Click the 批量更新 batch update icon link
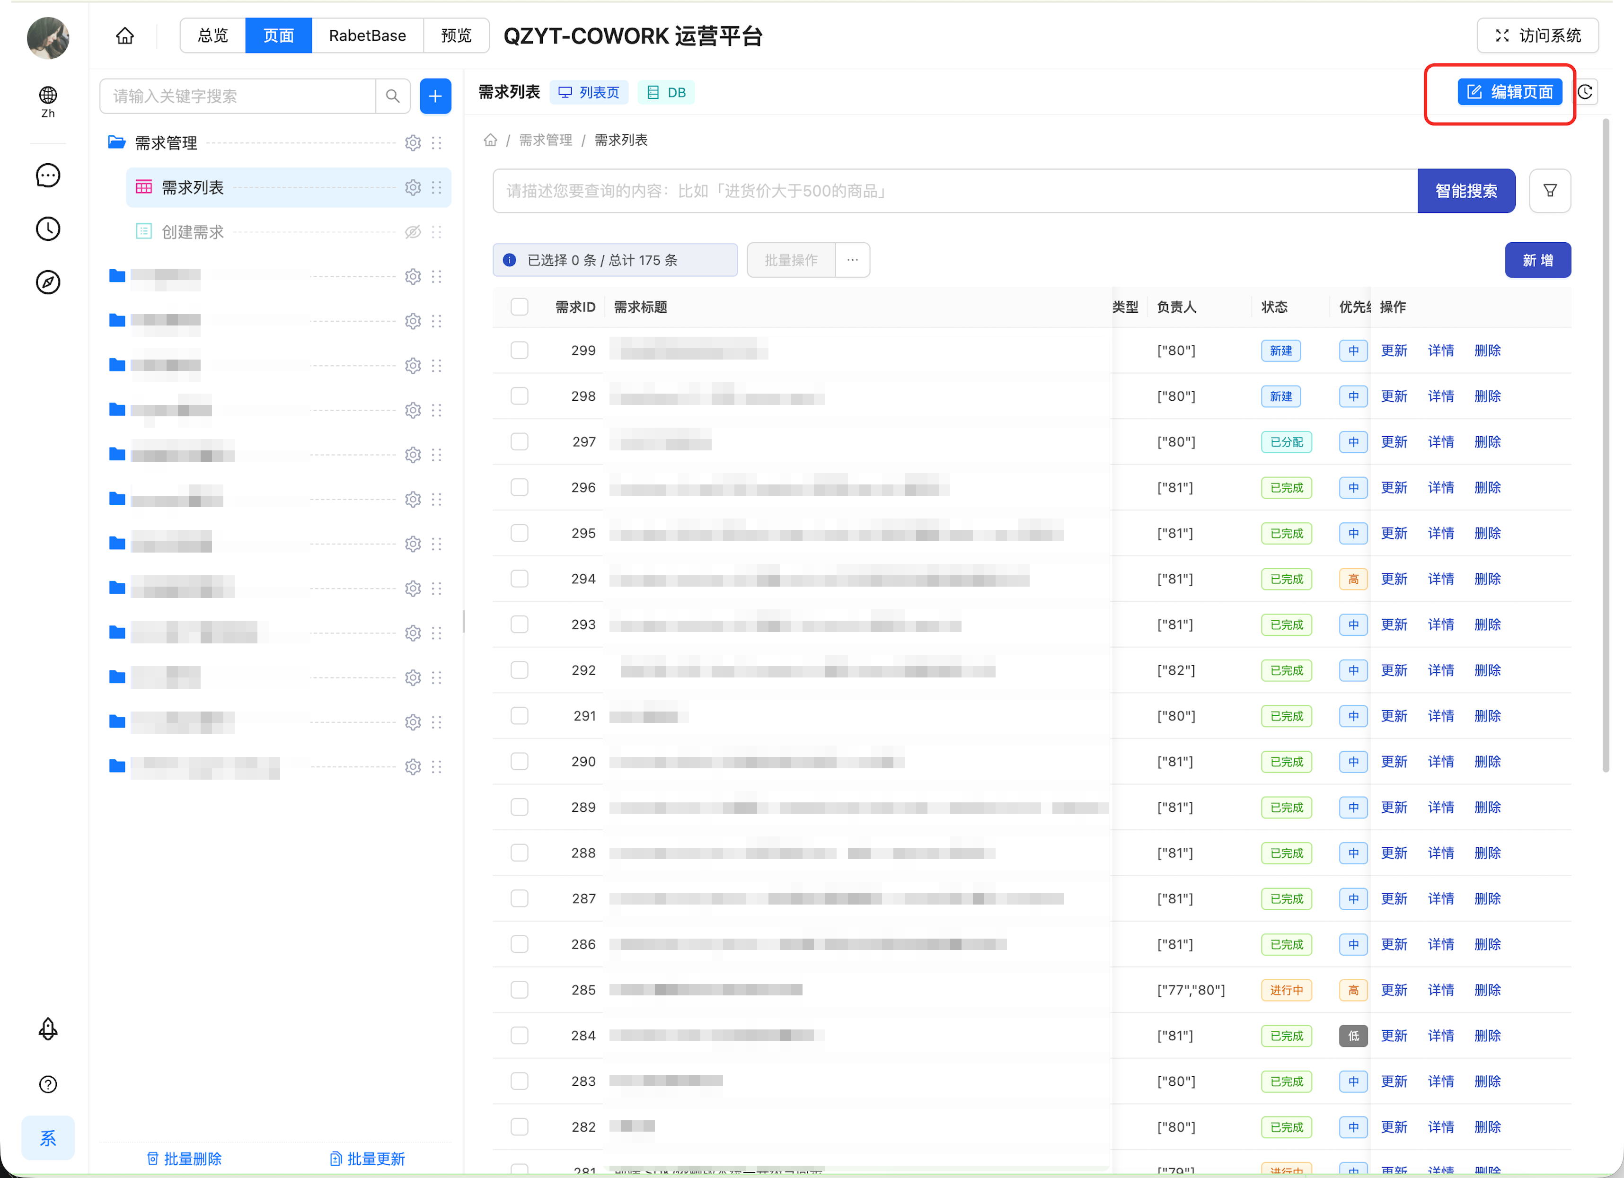This screenshot has width=1624, height=1178. tap(367, 1159)
